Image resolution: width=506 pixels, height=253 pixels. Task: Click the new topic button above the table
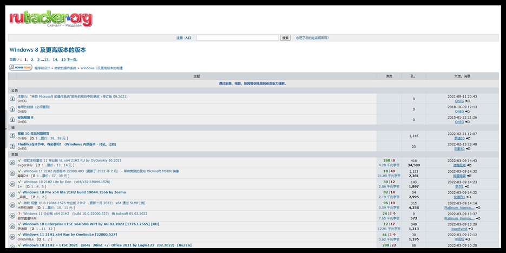[21, 67]
